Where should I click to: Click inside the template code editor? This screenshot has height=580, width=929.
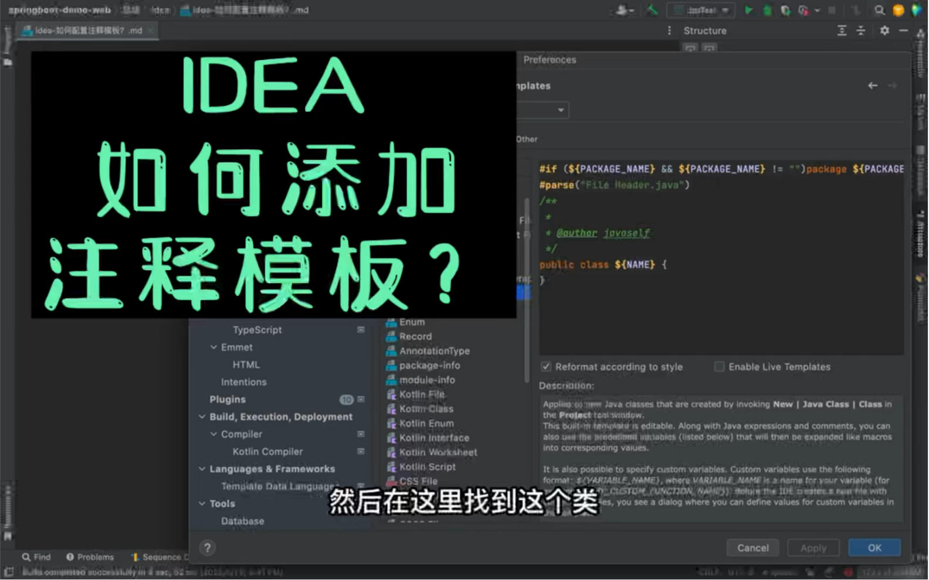pyautogui.click(x=721, y=258)
